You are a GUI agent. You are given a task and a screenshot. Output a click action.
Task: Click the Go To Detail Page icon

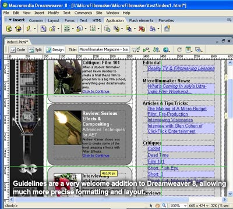pyautogui.click(x=80, y=29)
